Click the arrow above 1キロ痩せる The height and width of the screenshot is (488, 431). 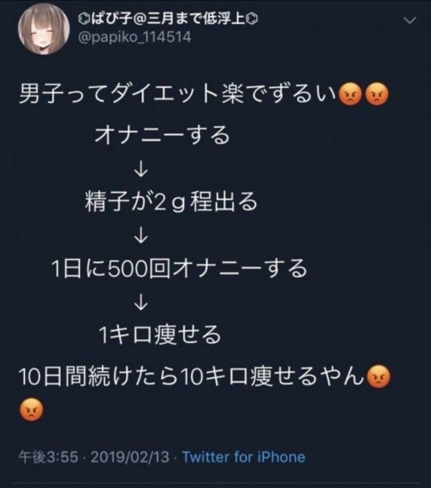coord(141,302)
